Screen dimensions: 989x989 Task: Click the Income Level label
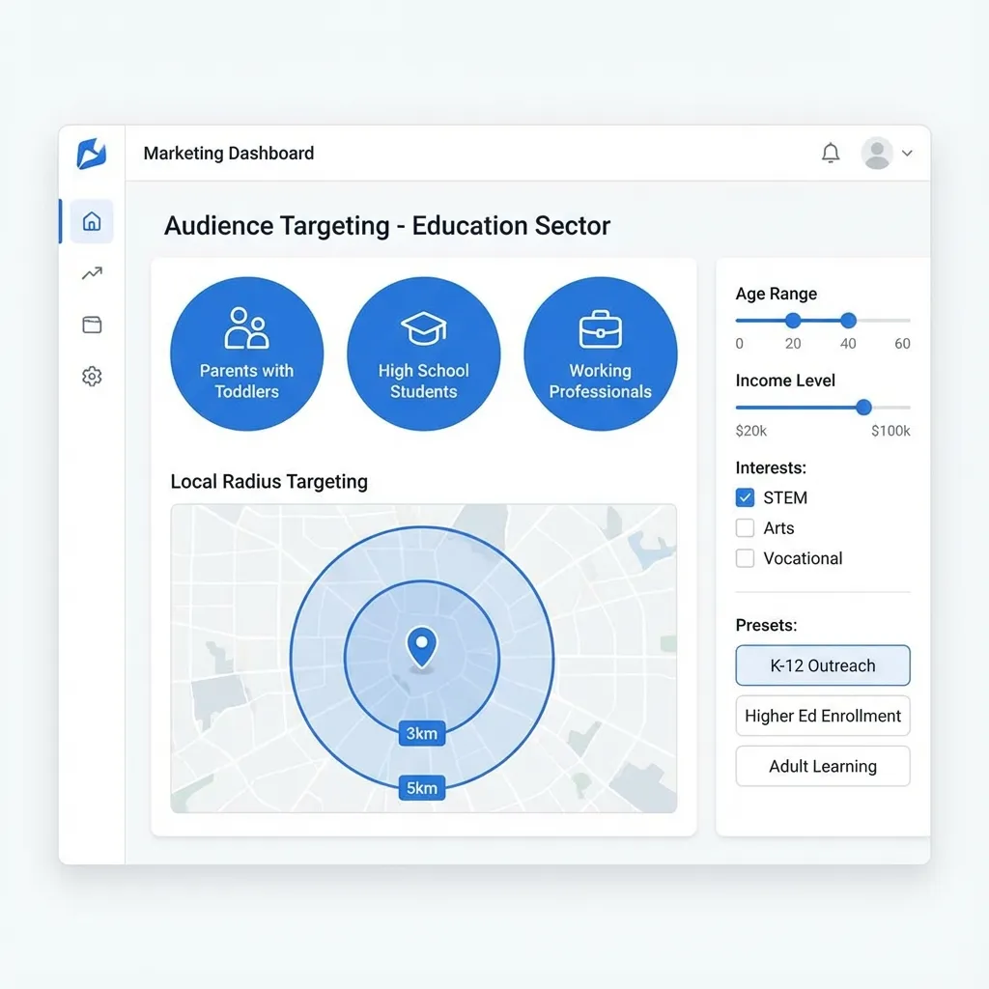pos(785,381)
